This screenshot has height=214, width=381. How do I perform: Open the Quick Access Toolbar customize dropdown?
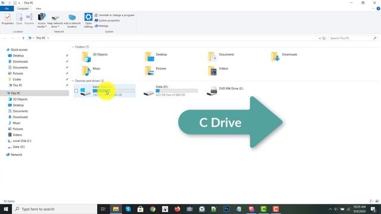19,3
